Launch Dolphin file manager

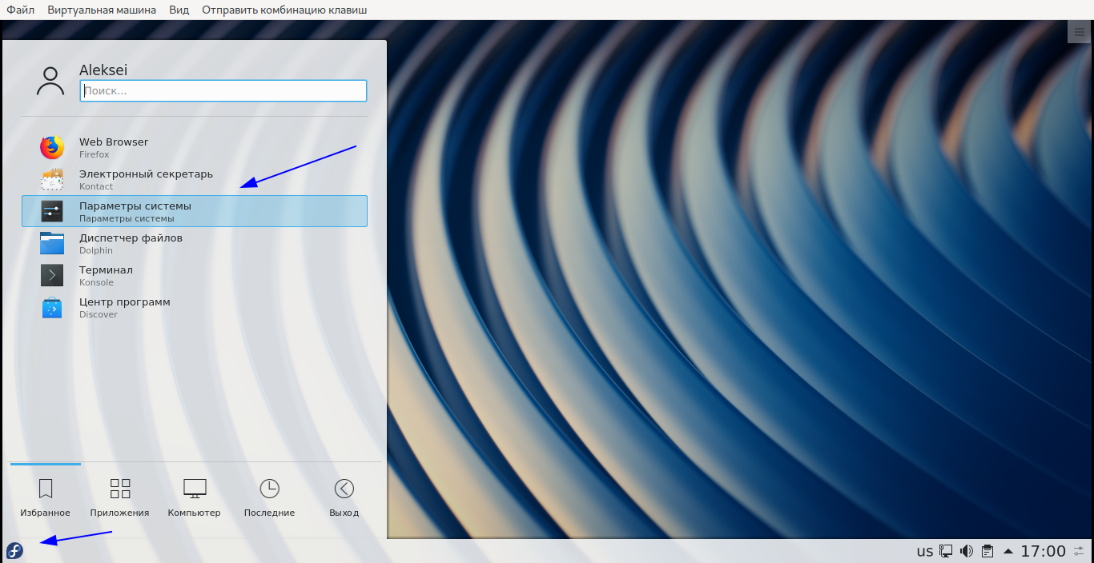tap(131, 243)
